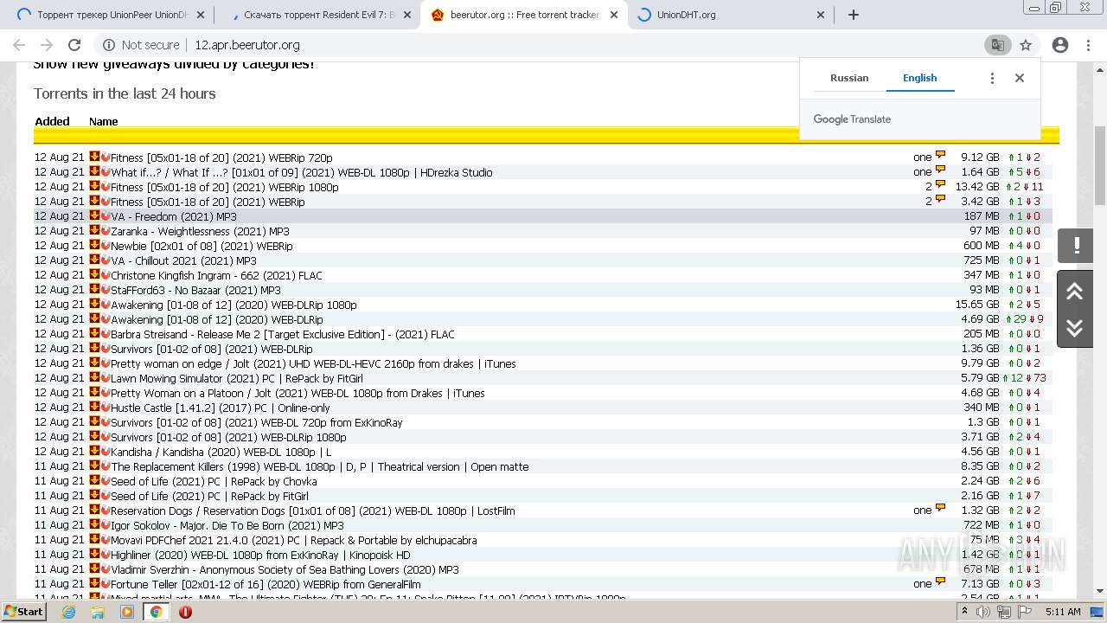The width and height of the screenshot is (1107, 623).
Task: Click magnet icon for VA - Freedom MP3
Action: [x=105, y=215]
